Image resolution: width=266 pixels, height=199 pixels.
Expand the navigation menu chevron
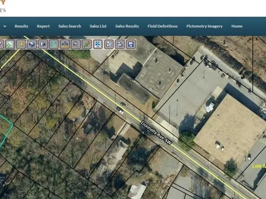tap(5, 26)
